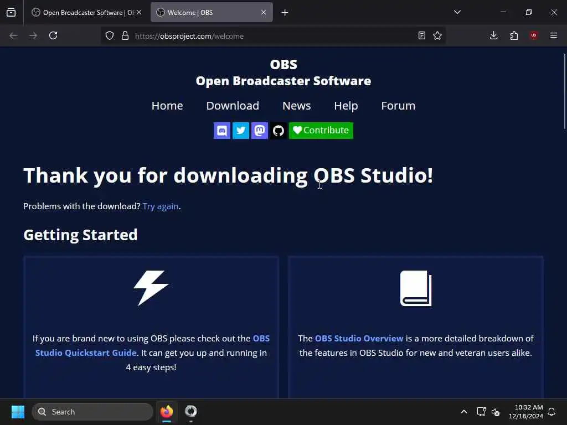This screenshot has height=425, width=567.
Task: Open the Firefox hamburger application menu
Action: click(x=554, y=35)
